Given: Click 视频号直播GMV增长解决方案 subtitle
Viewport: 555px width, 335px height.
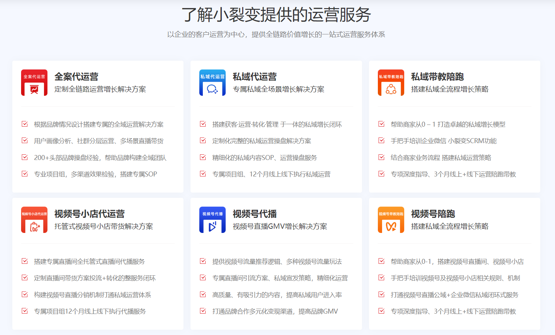Looking at the screenshot, I should point(280,227).
